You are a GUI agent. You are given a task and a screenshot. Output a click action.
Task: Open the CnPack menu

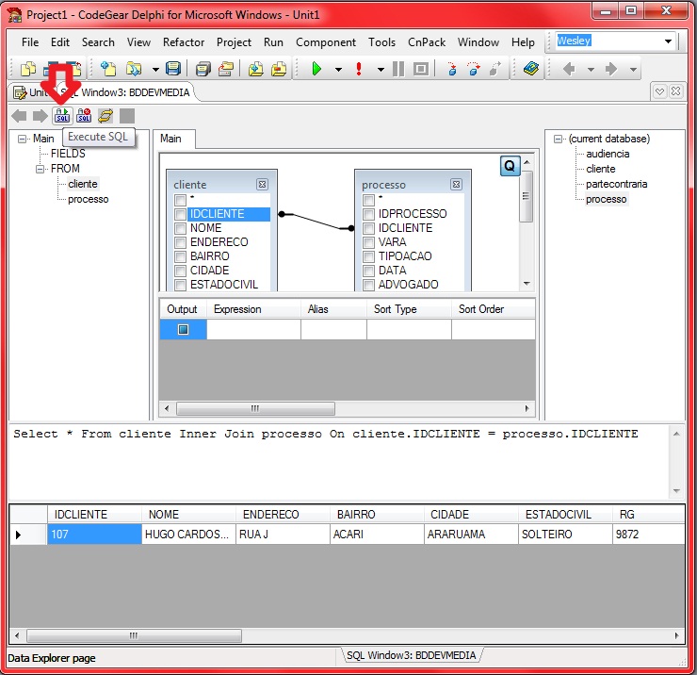point(425,42)
